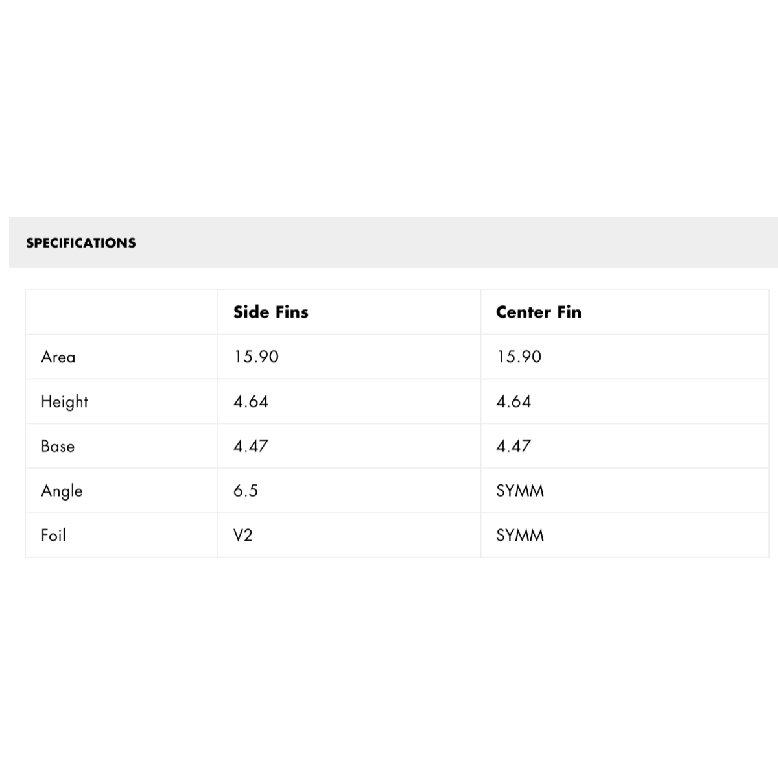Select Center Fin foil SYMM value
Viewport: 778px width, 778px height.
click(520, 536)
